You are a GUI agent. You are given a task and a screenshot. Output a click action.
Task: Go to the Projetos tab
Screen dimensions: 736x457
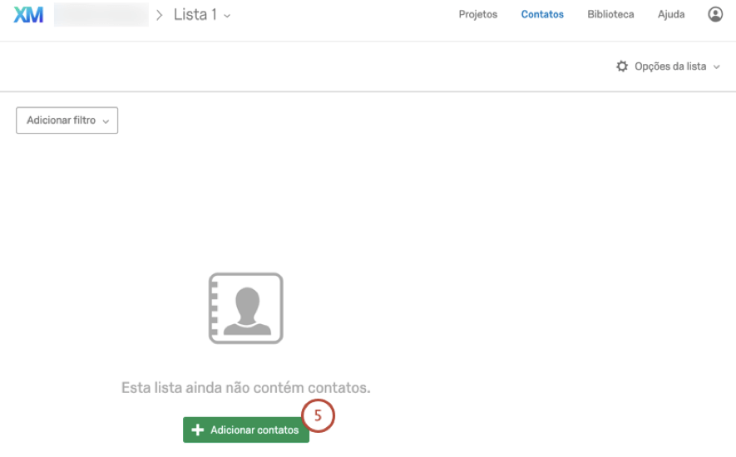click(478, 15)
